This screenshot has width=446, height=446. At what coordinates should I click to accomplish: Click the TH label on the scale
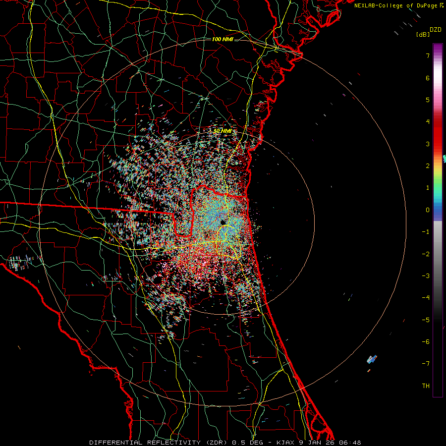(426, 386)
